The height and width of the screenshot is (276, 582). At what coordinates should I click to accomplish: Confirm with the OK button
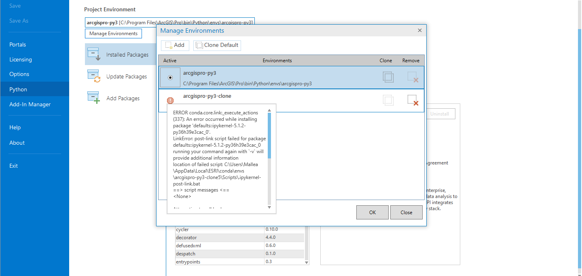pyautogui.click(x=372, y=213)
